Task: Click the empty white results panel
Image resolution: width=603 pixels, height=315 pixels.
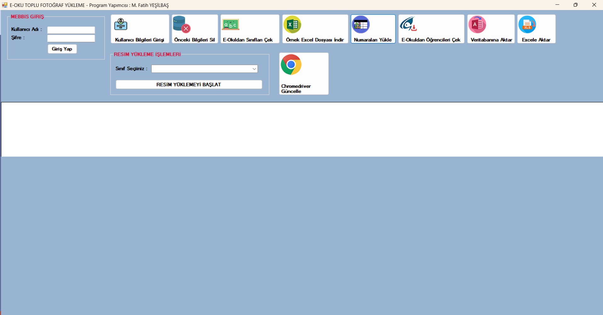Action: (302, 130)
